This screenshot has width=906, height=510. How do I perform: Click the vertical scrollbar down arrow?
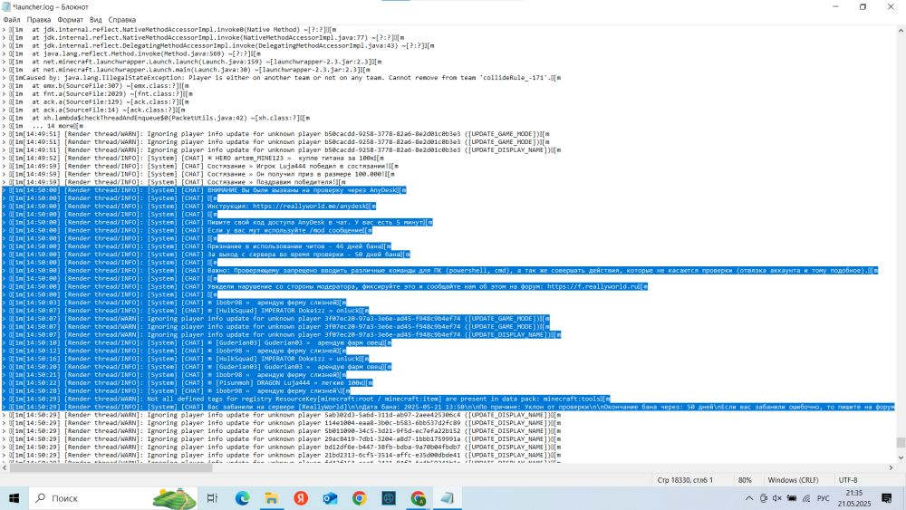pyautogui.click(x=901, y=457)
